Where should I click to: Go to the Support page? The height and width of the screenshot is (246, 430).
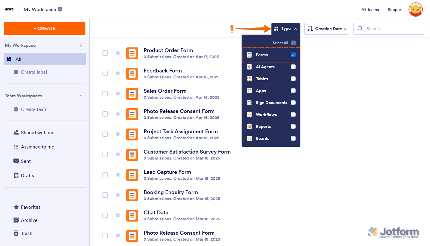tap(395, 10)
